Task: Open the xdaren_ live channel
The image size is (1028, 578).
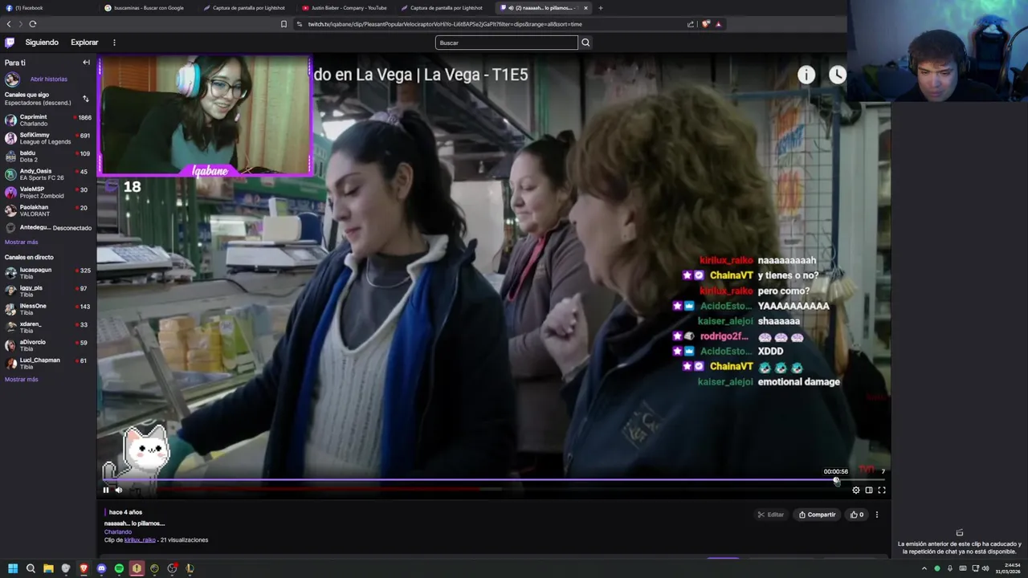Action: tap(47, 327)
